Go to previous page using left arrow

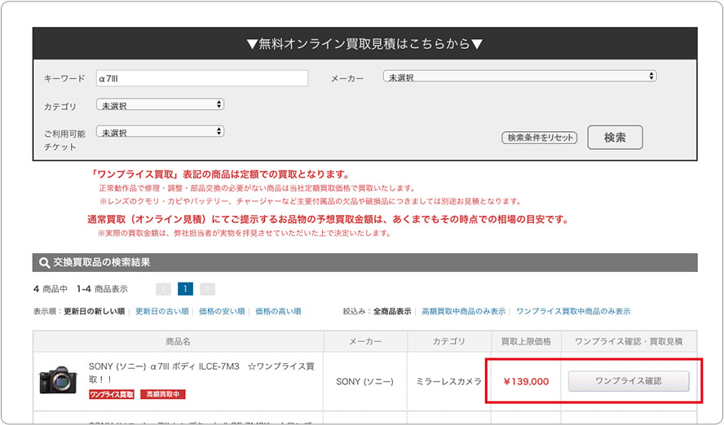163,289
